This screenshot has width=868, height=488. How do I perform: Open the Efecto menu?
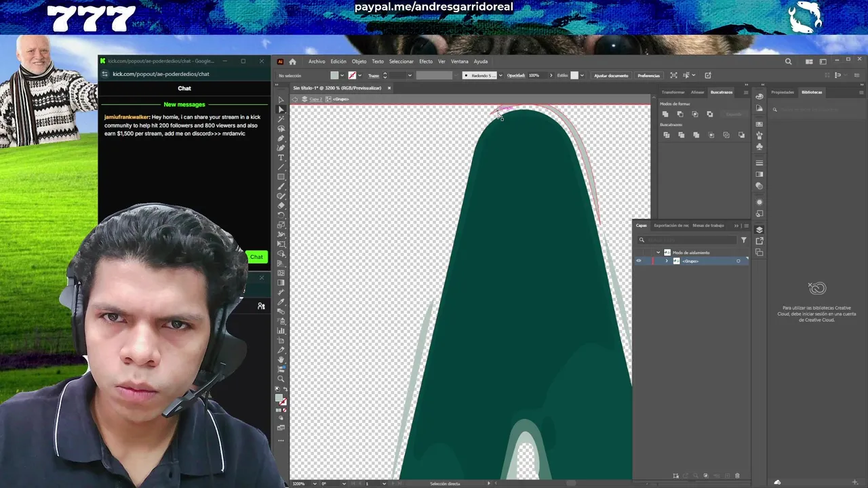click(426, 62)
